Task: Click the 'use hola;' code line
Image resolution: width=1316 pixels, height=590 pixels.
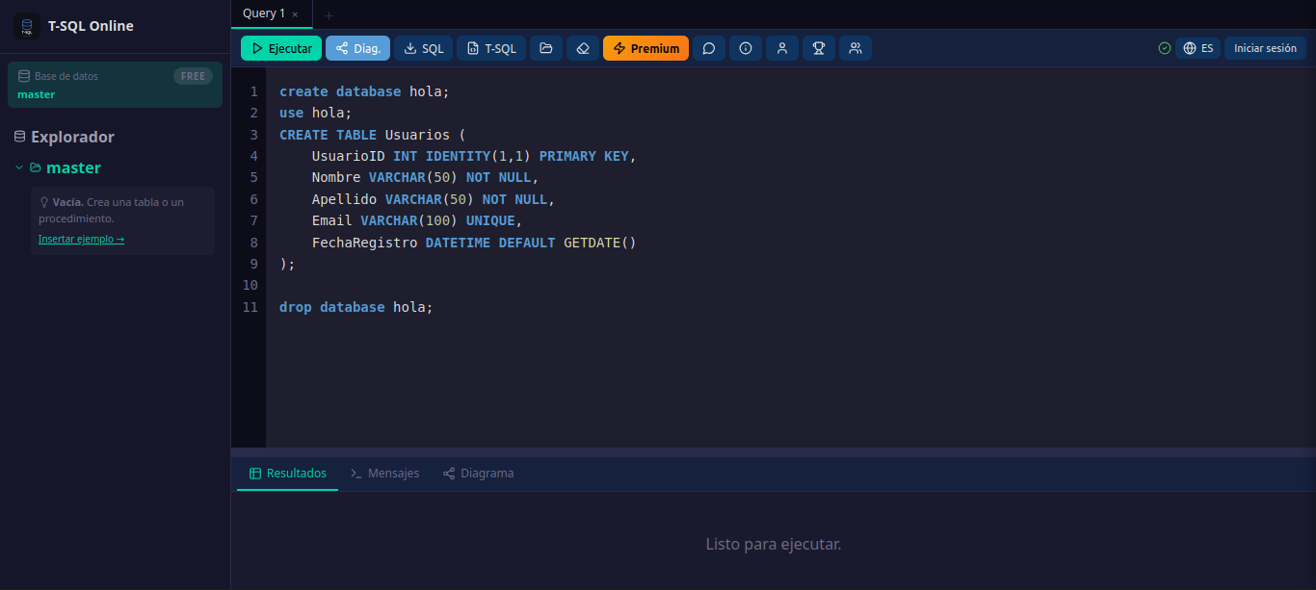Action: point(315,113)
